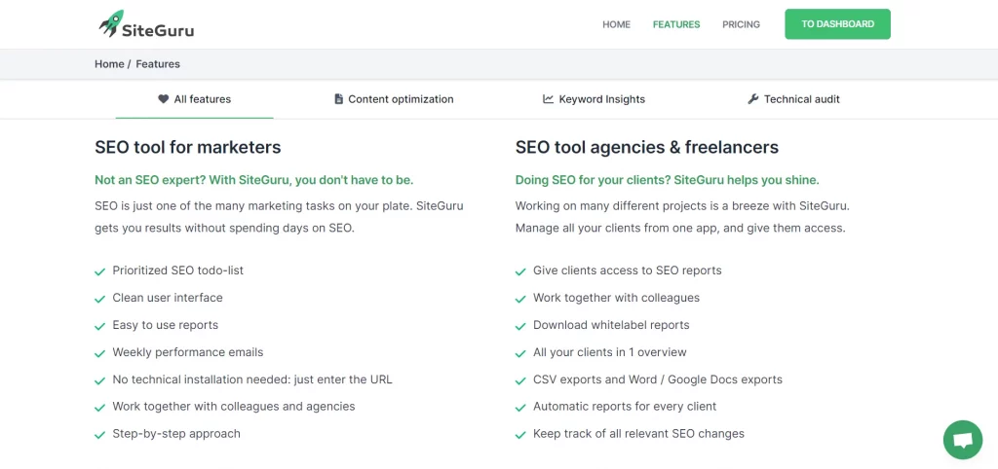Click the Features breadcrumb item
The width and height of the screenshot is (998, 469).
tap(158, 64)
